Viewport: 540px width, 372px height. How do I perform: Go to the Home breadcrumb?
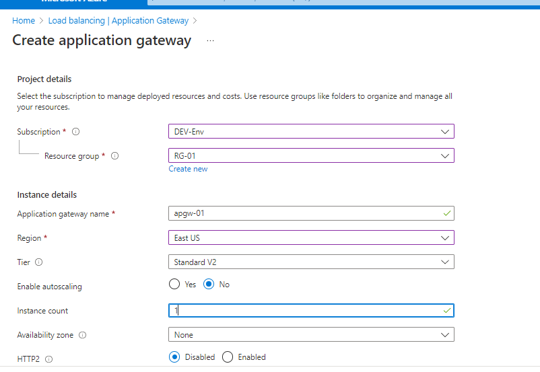coord(24,21)
